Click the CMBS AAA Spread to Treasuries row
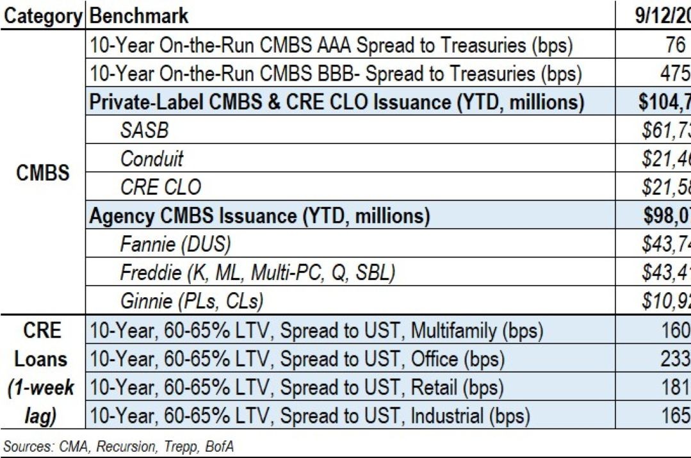 pyautogui.click(x=331, y=45)
